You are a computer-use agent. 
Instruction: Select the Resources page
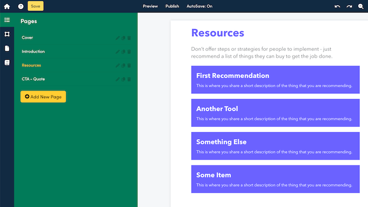(x=31, y=65)
